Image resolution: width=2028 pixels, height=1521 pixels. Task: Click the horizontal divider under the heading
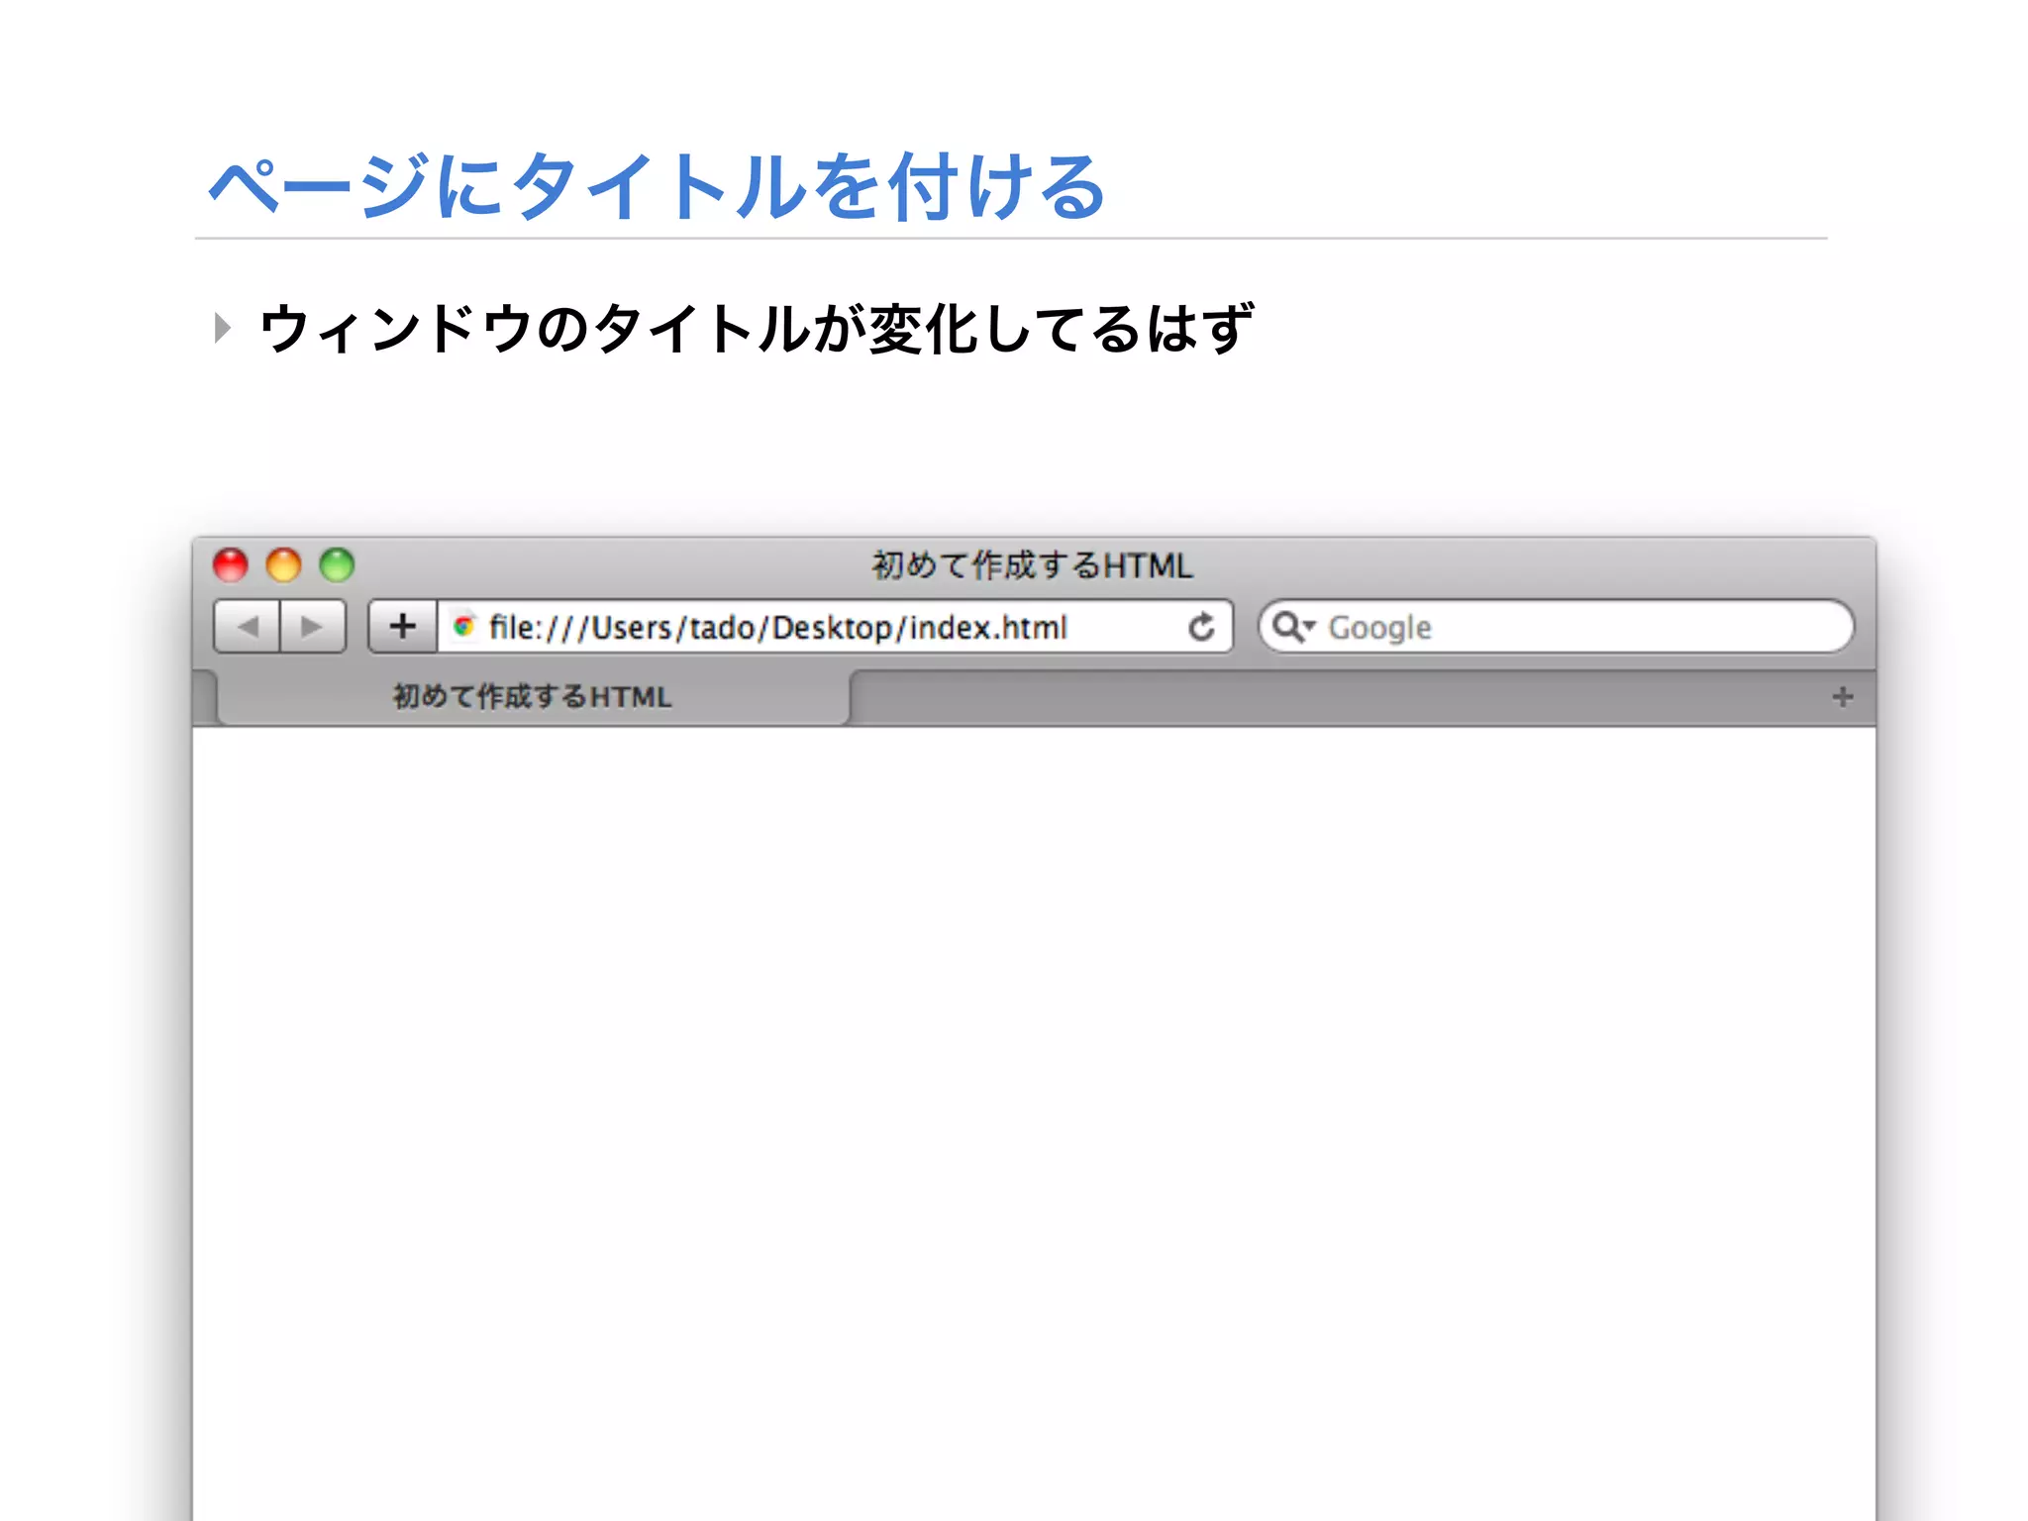point(1010,239)
